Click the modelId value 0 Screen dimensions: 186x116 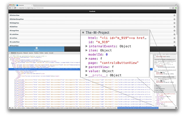point(107,55)
